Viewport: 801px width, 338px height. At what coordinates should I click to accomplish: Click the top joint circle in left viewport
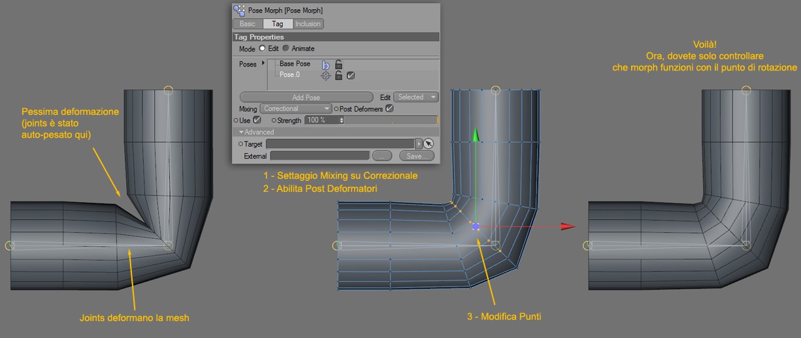pos(169,90)
